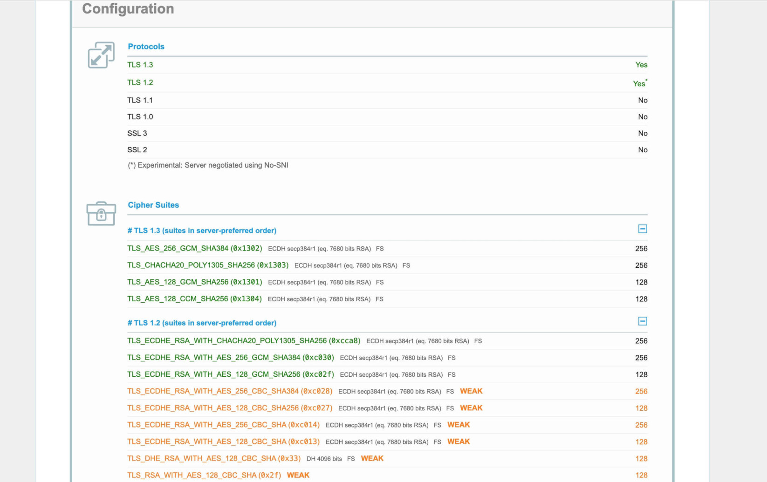Image resolution: width=767 pixels, height=482 pixels.
Task: Click the Yes value for TLS 1.3
Action: point(641,65)
